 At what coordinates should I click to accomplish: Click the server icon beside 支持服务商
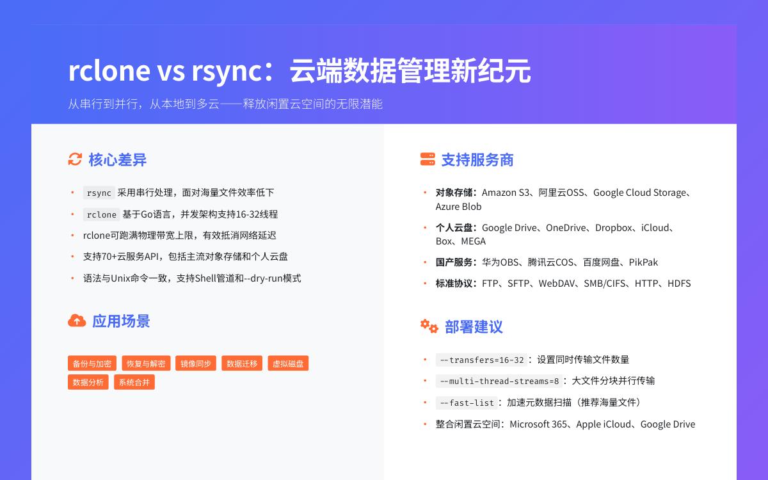point(427,160)
